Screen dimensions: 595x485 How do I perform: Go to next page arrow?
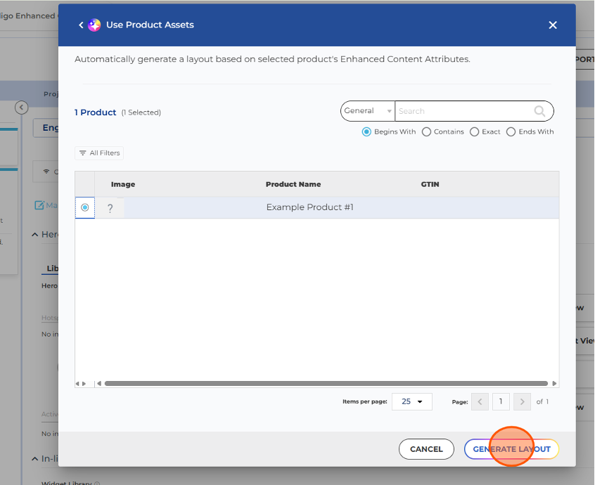tap(522, 401)
